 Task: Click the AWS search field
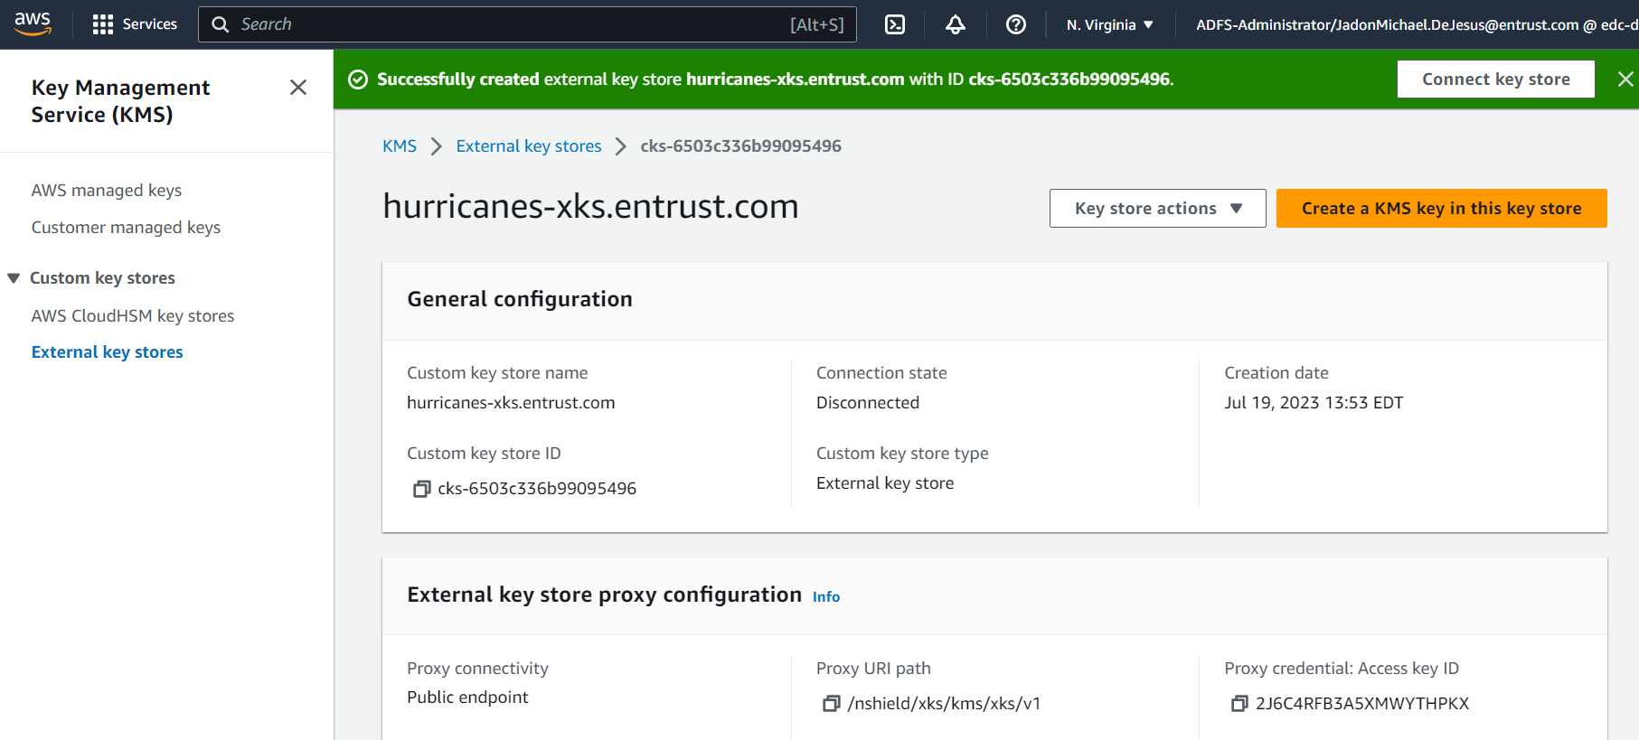click(527, 24)
